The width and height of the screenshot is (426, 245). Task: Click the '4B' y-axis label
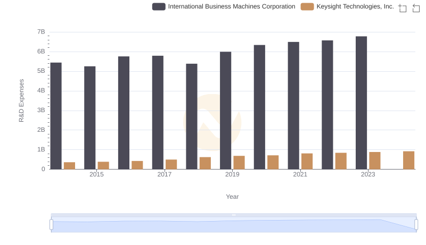(x=41, y=90)
